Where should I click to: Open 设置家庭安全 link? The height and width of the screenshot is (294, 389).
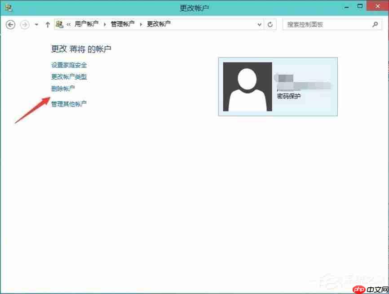70,65
